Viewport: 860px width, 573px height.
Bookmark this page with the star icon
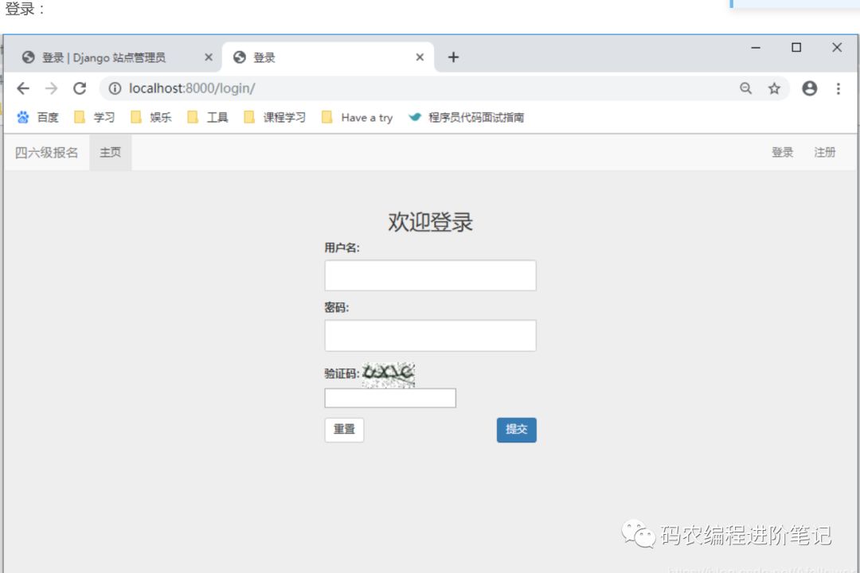pyautogui.click(x=774, y=88)
